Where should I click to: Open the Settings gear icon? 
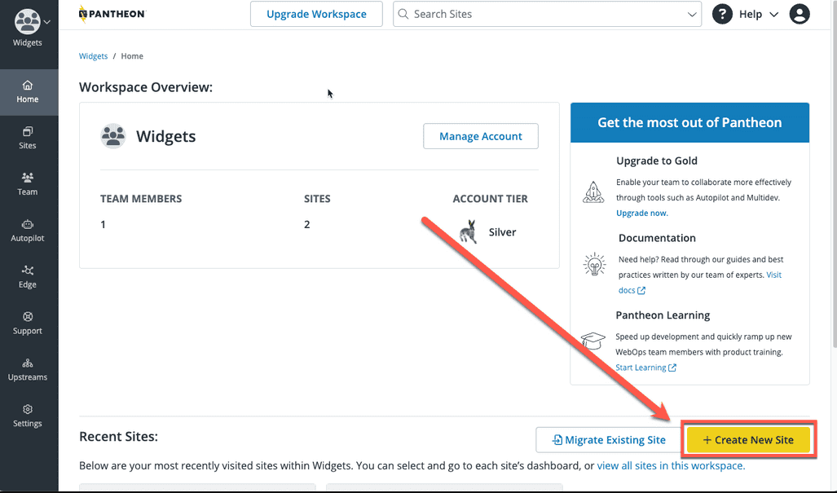click(x=27, y=409)
